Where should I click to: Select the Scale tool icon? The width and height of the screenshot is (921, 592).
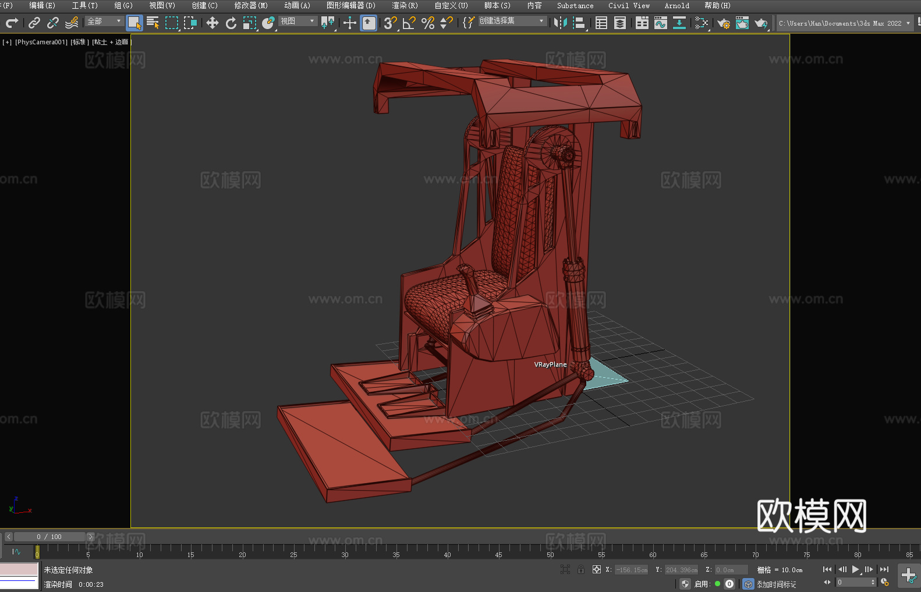(250, 23)
